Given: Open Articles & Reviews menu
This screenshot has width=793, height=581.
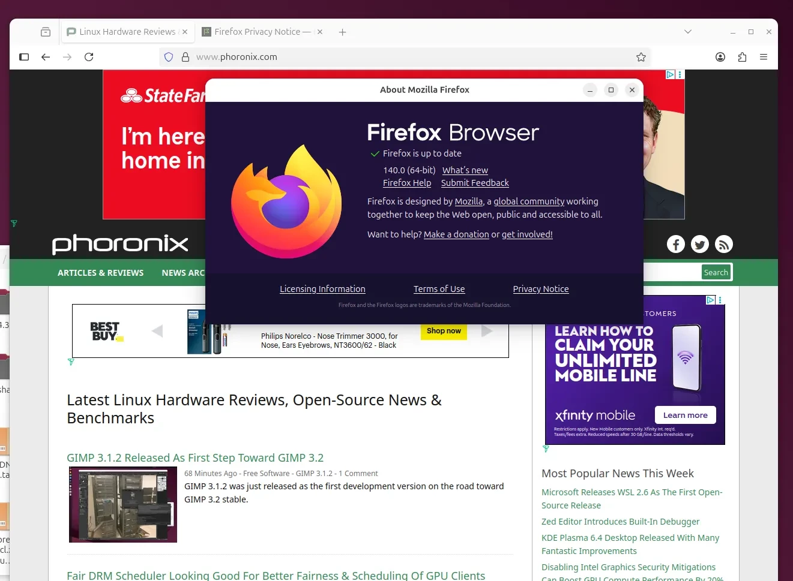Looking at the screenshot, I should pos(100,273).
